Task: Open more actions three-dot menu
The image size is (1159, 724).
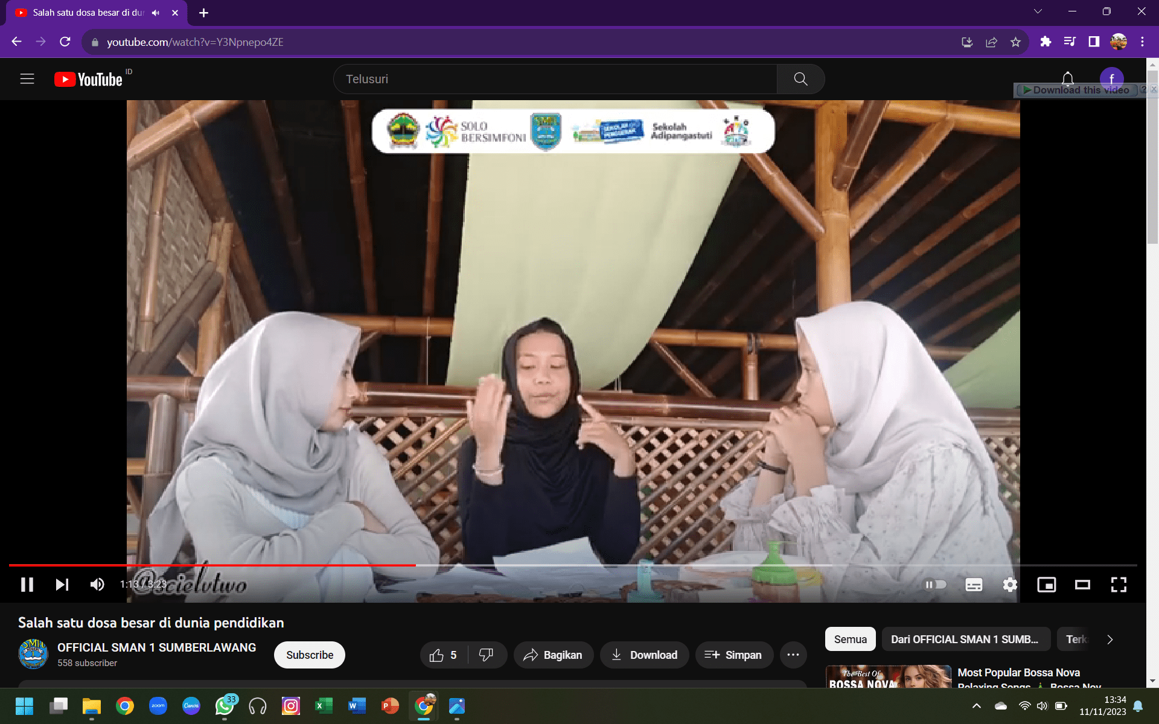Action: click(x=793, y=655)
